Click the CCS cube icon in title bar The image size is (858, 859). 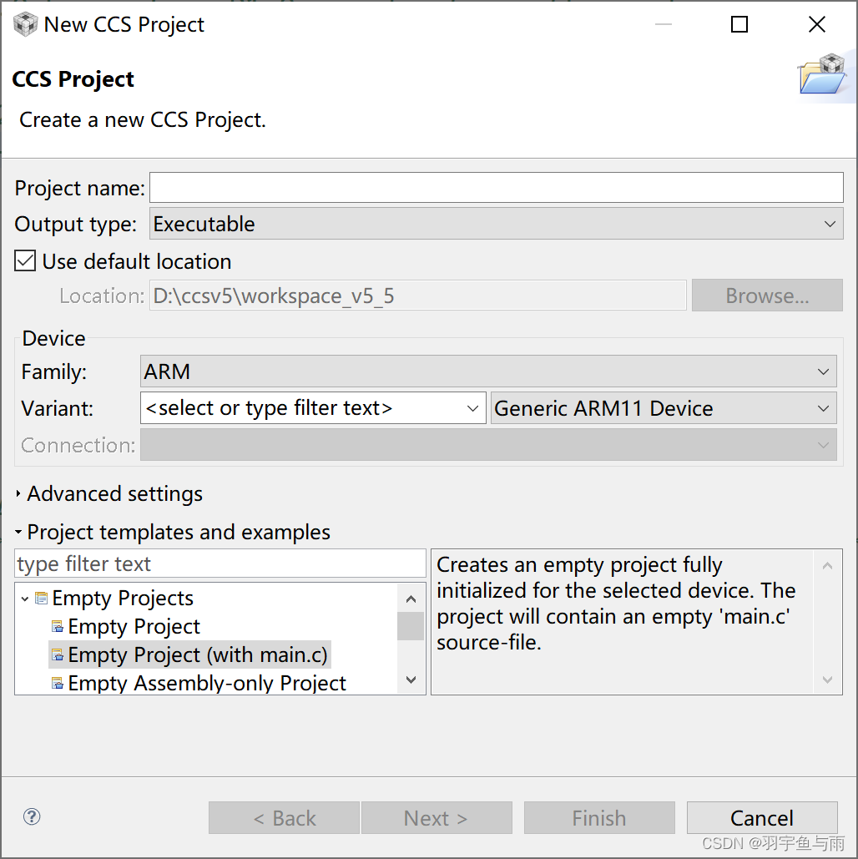coord(25,24)
